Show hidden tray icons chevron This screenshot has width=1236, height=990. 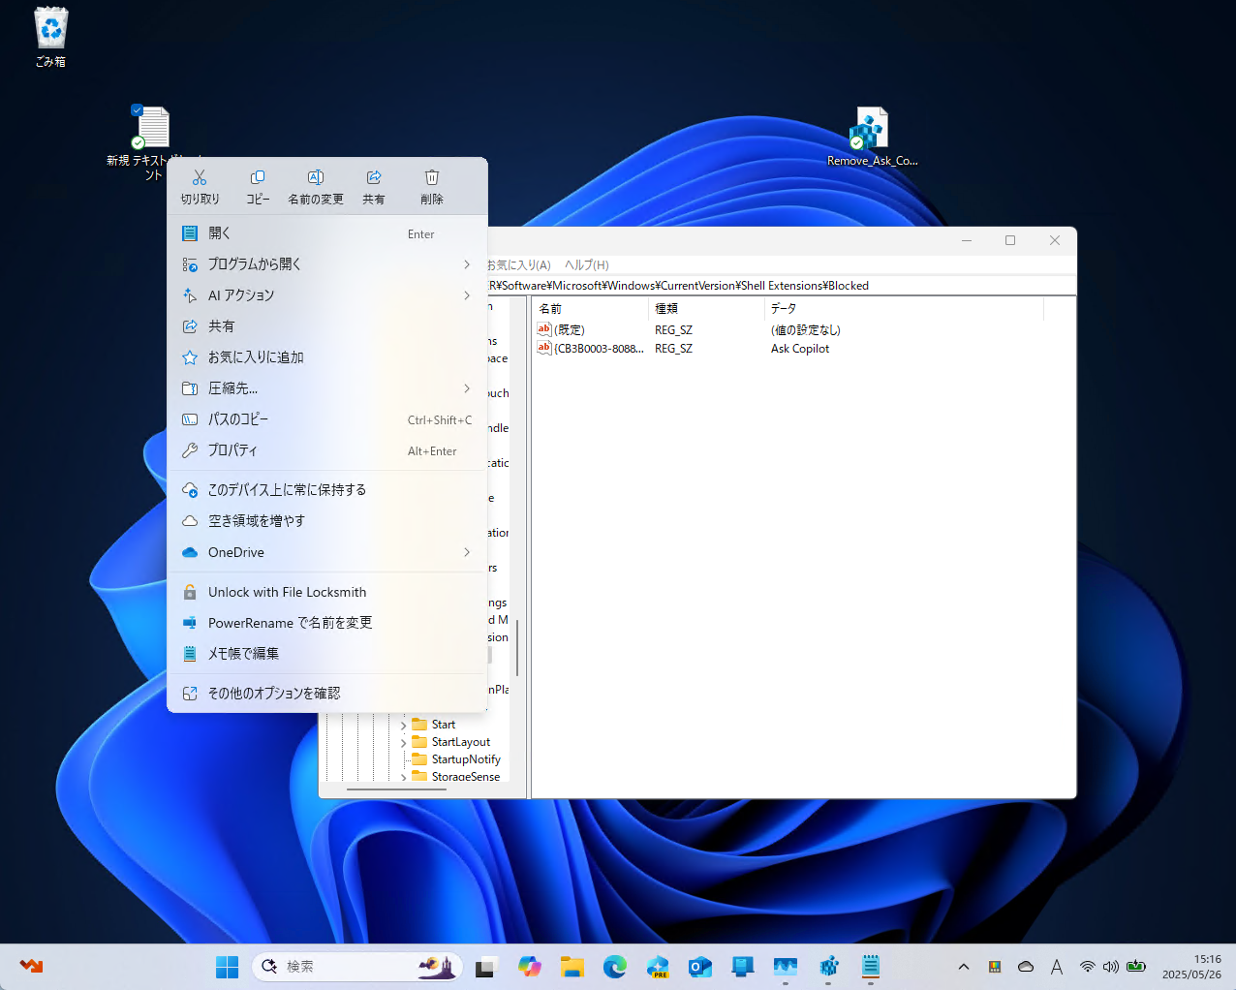tap(964, 967)
